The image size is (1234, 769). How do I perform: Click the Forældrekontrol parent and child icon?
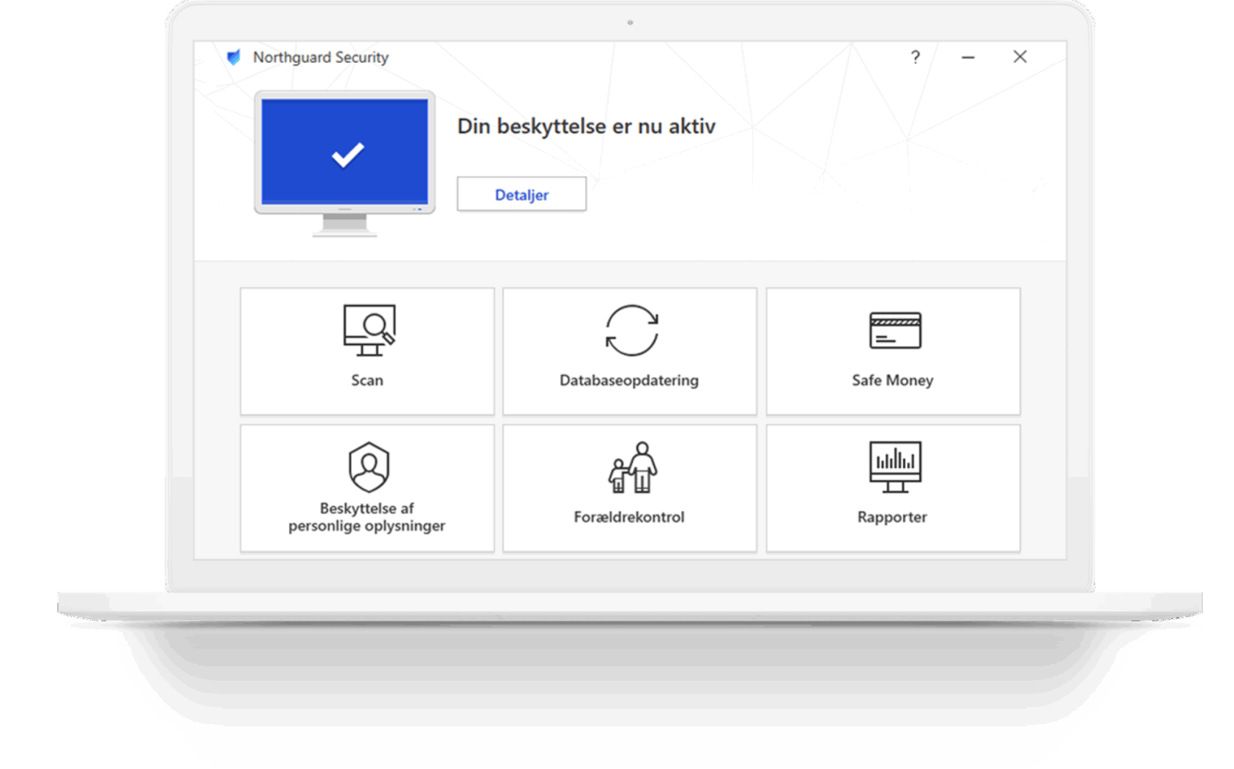coord(632,467)
